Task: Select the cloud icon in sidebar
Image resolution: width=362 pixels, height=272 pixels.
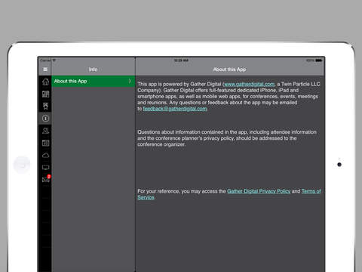Action: coord(45,155)
